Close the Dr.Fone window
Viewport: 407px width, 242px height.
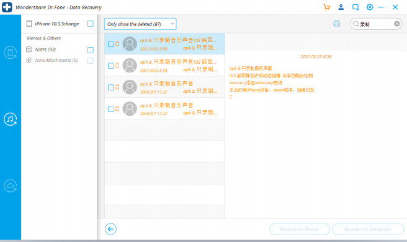(395, 7)
